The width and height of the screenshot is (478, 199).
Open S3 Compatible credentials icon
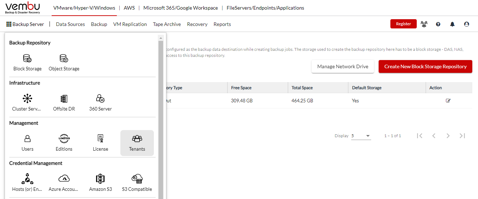(x=137, y=179)
